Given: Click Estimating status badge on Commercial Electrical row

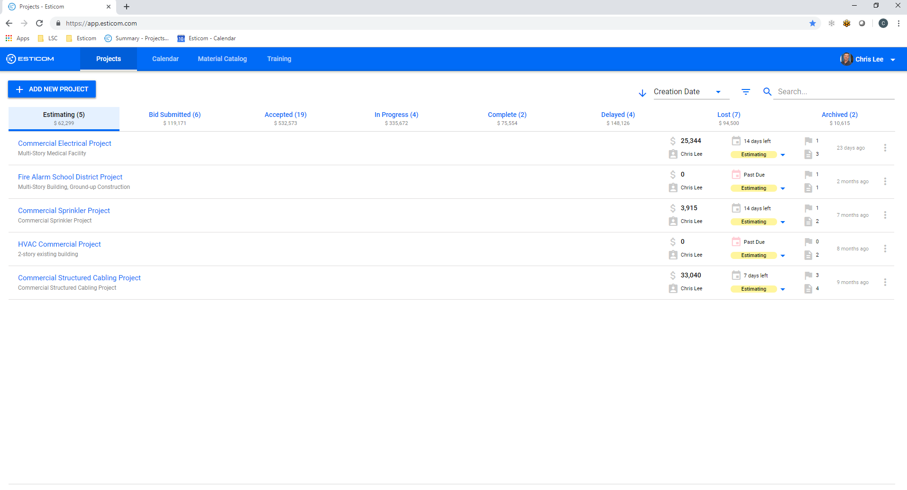Looking at the screenshot, I should [753, 155].
